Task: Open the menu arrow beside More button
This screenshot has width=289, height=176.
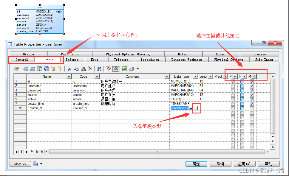Action: (x=41, y=164)
